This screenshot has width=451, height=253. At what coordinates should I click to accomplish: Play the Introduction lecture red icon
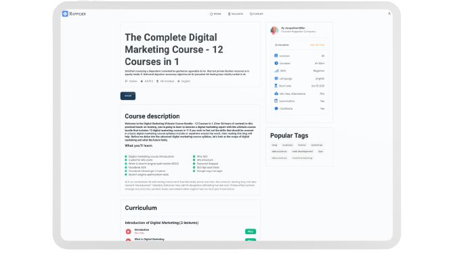point(128,231)
